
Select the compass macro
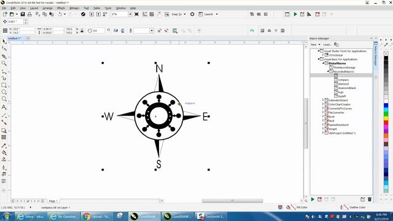coord(343,80)
